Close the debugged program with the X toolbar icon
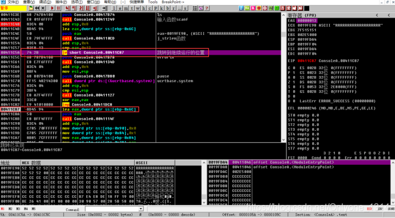The width and height of the screenshot is (395, 218). [43, 9]
